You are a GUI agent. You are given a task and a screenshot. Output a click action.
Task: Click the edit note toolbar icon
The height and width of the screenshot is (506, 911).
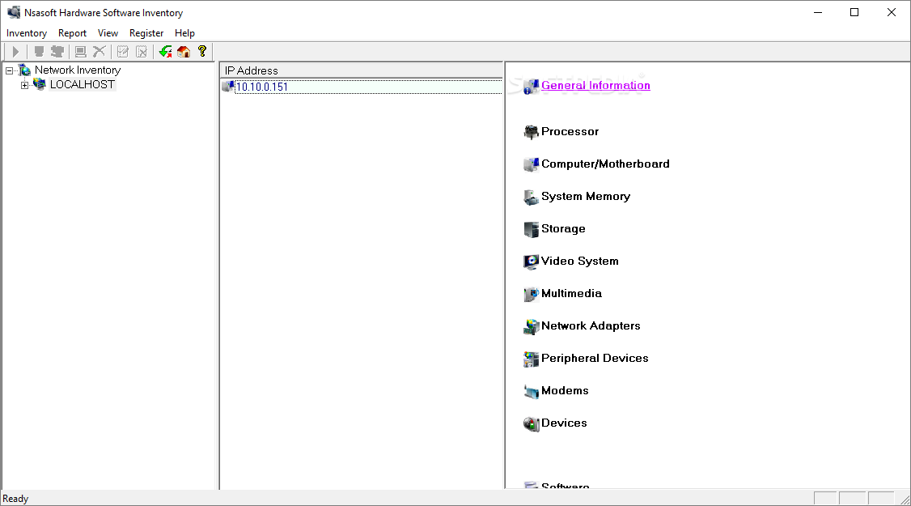[x=123, y=52]
